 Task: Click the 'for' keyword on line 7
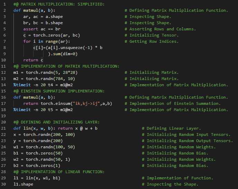point(27,41)
